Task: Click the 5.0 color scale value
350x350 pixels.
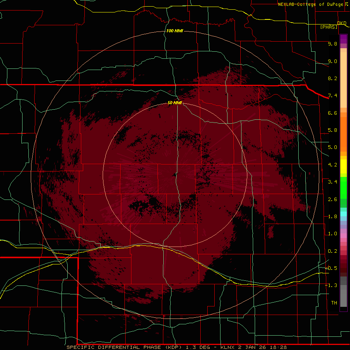Action: tap(332, 147)
